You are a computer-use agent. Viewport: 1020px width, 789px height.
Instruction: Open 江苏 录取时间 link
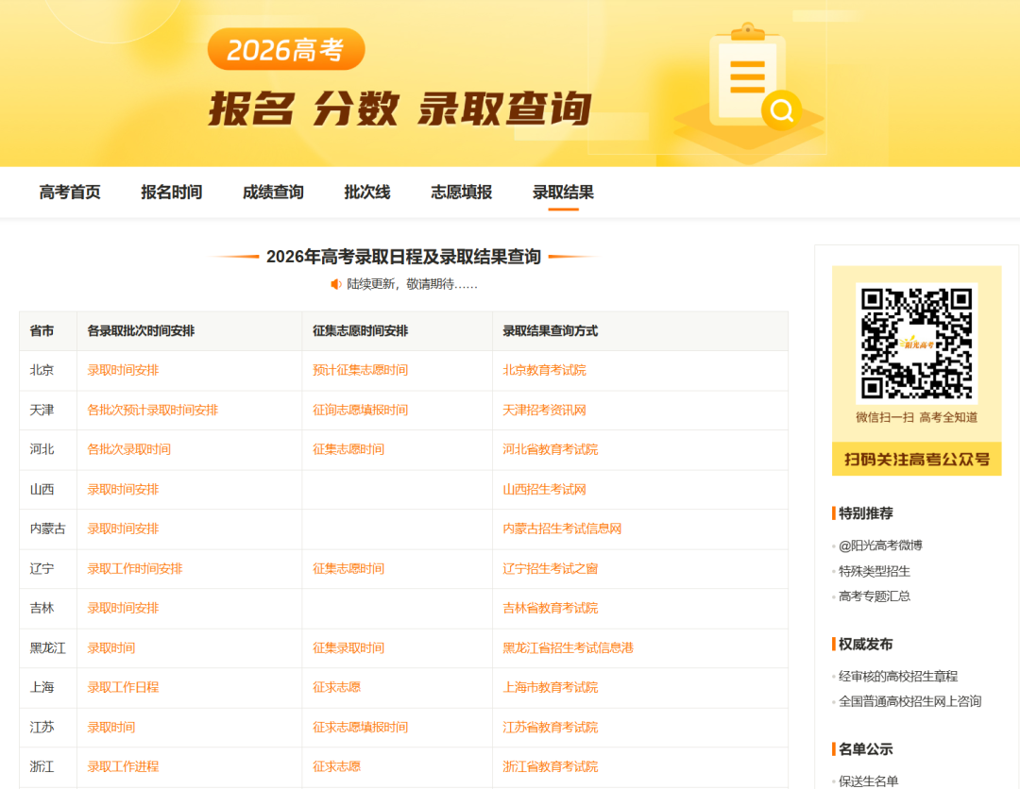click(x=111, y=728)
